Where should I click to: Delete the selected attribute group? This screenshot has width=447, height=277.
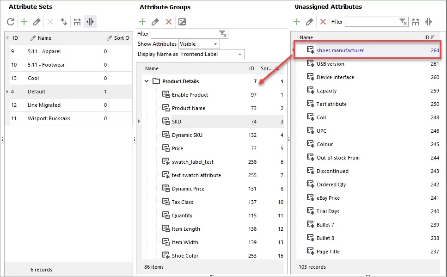pyautogui.click(x=169, y=22)
